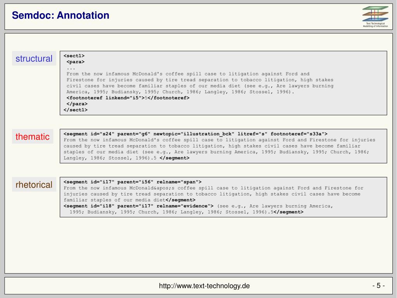
Task: Click the 'Semdoc: Annotation' slide title
Action: point(60,15)
